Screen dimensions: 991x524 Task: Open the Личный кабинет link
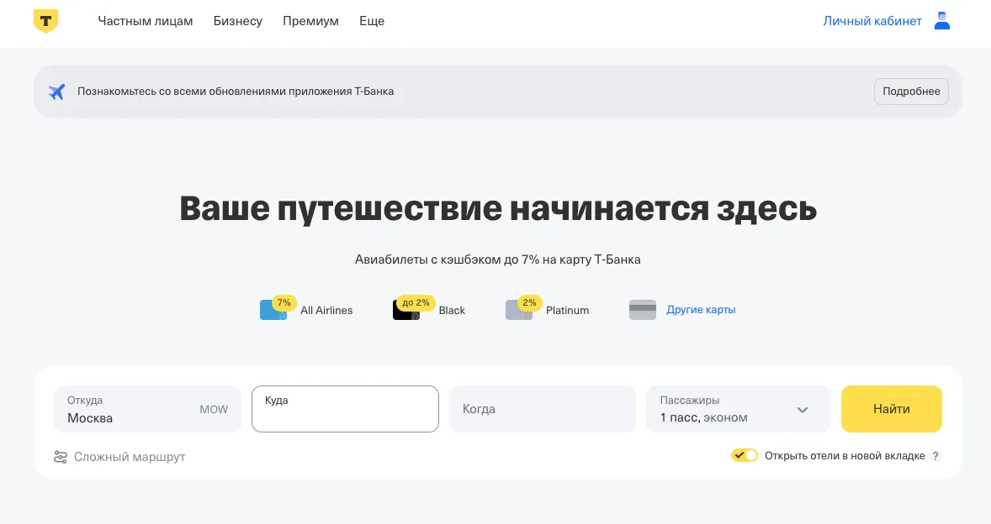pyautogui.click(x=872, y=21)
